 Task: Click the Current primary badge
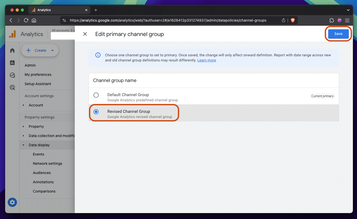coord(322,96)
